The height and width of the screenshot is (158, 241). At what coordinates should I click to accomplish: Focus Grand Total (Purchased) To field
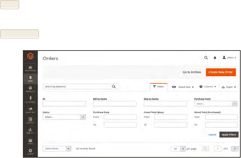tap(221, 125)
